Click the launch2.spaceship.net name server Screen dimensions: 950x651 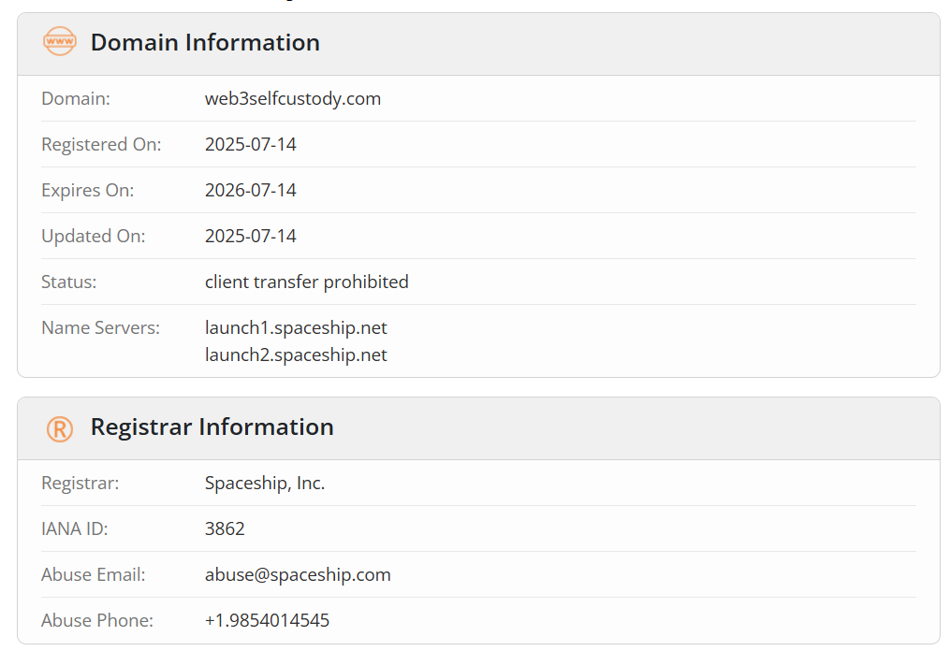(296, 354)
